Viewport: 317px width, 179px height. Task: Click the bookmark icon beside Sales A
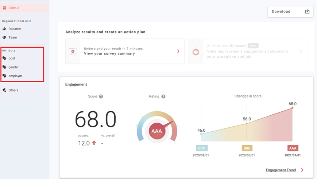pos(4,8)
